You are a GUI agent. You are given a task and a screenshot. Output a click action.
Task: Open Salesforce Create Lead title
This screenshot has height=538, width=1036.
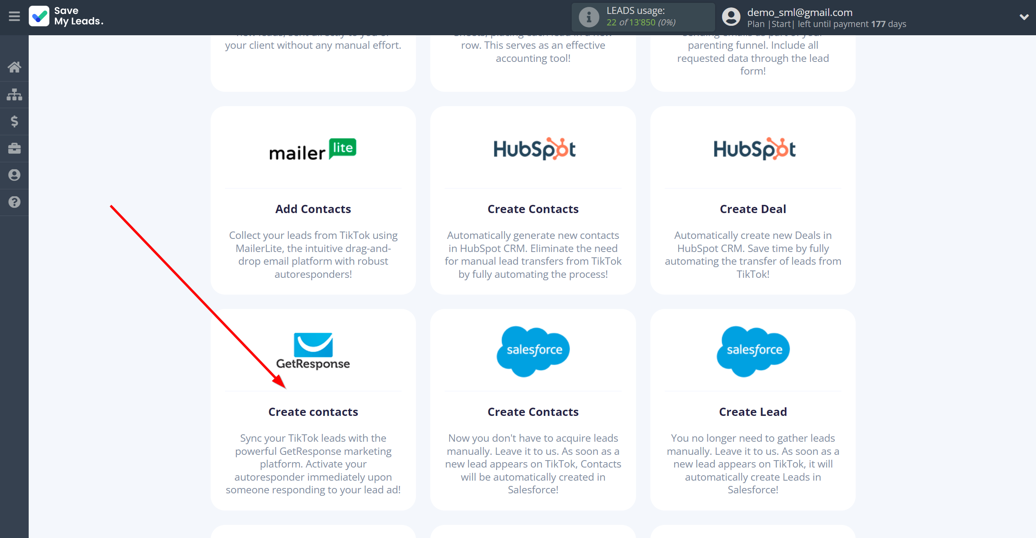click(x=753, y=412)
